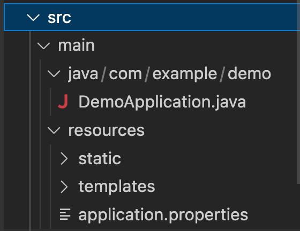Expand the templates folder chevron

(x=64, y=187)
